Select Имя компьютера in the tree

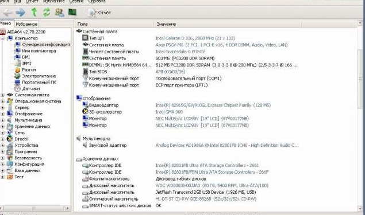pyautogui.click(x=39, y=50)
